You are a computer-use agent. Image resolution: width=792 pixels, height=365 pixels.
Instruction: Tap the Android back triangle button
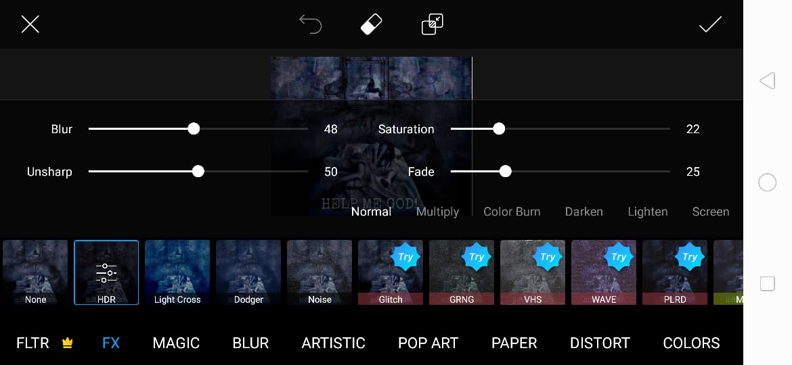click(767, 80)
